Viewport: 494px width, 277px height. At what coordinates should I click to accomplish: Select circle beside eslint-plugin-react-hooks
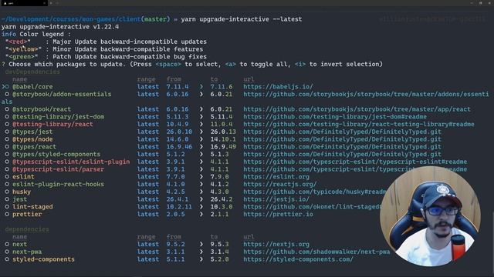[x=7, y=185]
